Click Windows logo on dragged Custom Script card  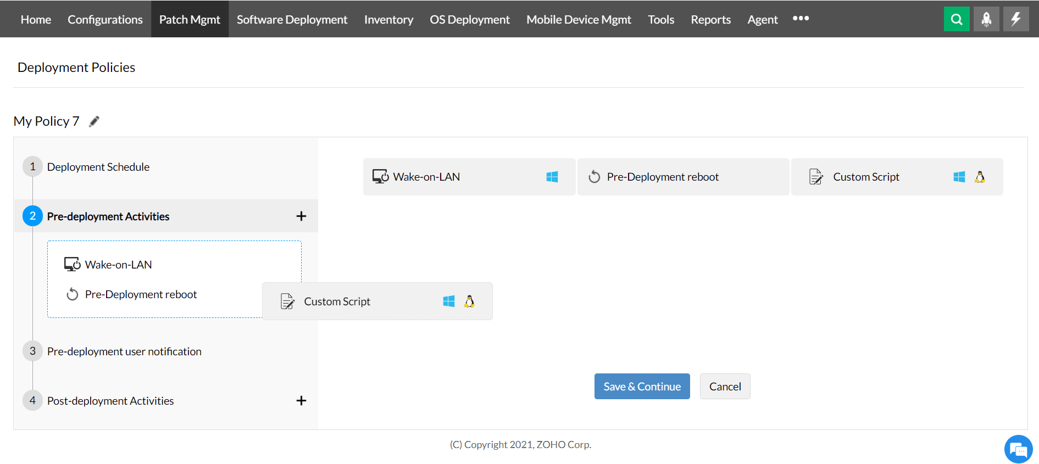pyautogui.click(x=449, y=301)
